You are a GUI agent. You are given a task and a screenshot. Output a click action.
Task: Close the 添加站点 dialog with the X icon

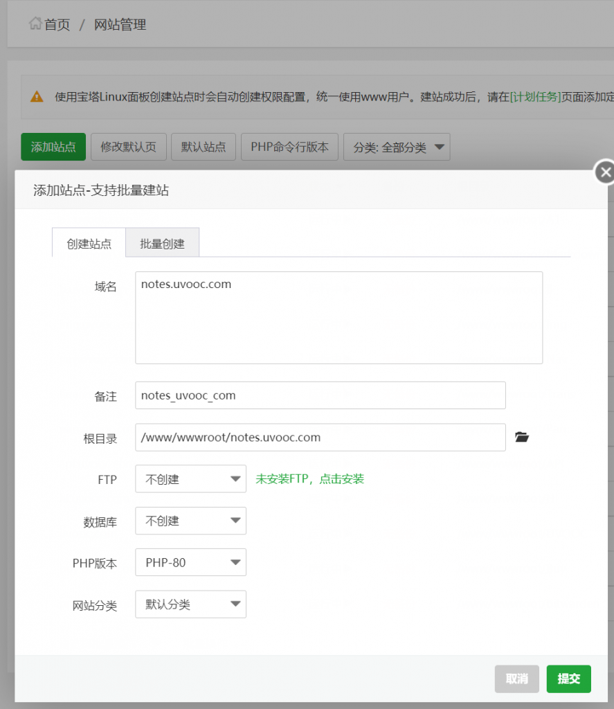[606, 172]
